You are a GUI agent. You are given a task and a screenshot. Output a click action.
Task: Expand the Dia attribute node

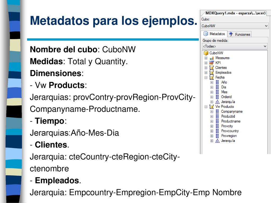point(212,87)
